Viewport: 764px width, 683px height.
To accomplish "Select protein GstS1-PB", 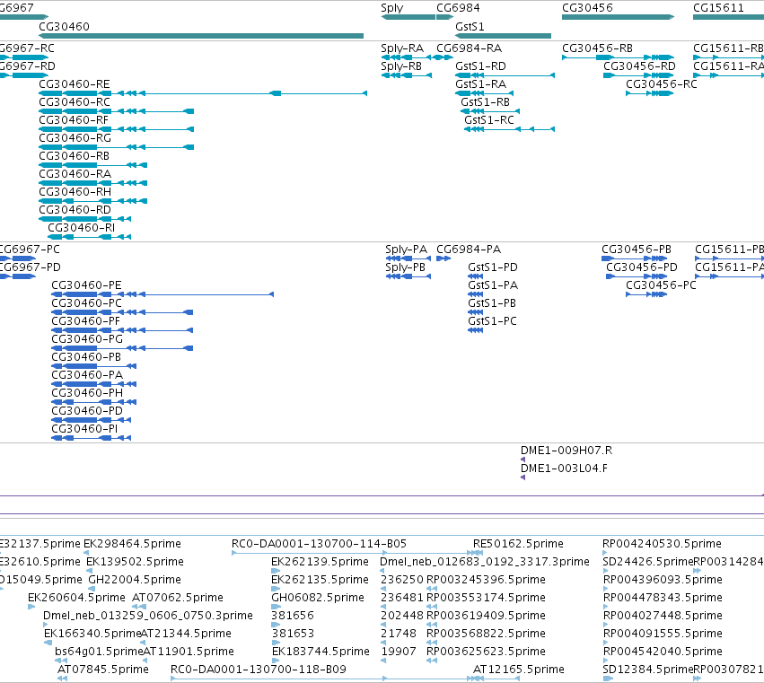I will 476,312.
